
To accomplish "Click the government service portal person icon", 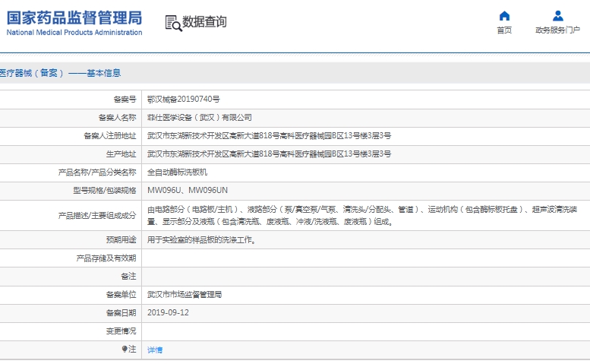I will click(557, 16).
